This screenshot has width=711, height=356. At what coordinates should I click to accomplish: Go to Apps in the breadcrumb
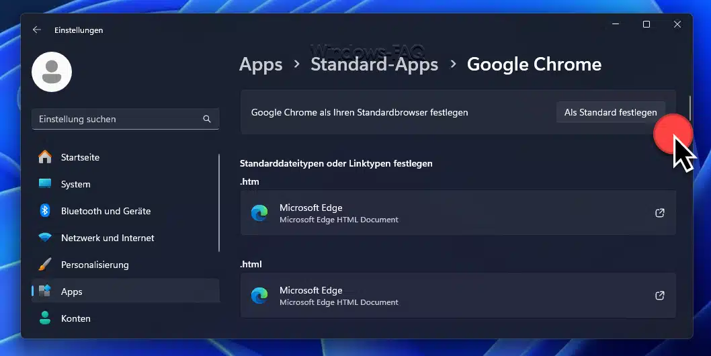coord(261,64)
